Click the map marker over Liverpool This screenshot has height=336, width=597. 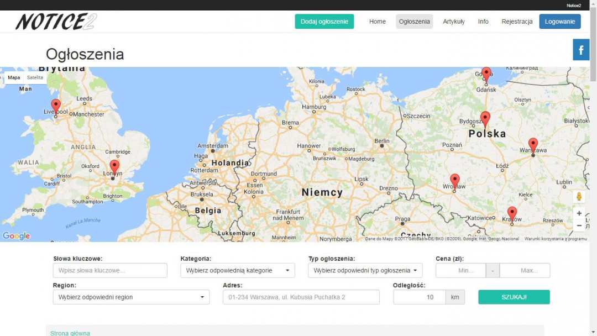click(x=56, y=106)
